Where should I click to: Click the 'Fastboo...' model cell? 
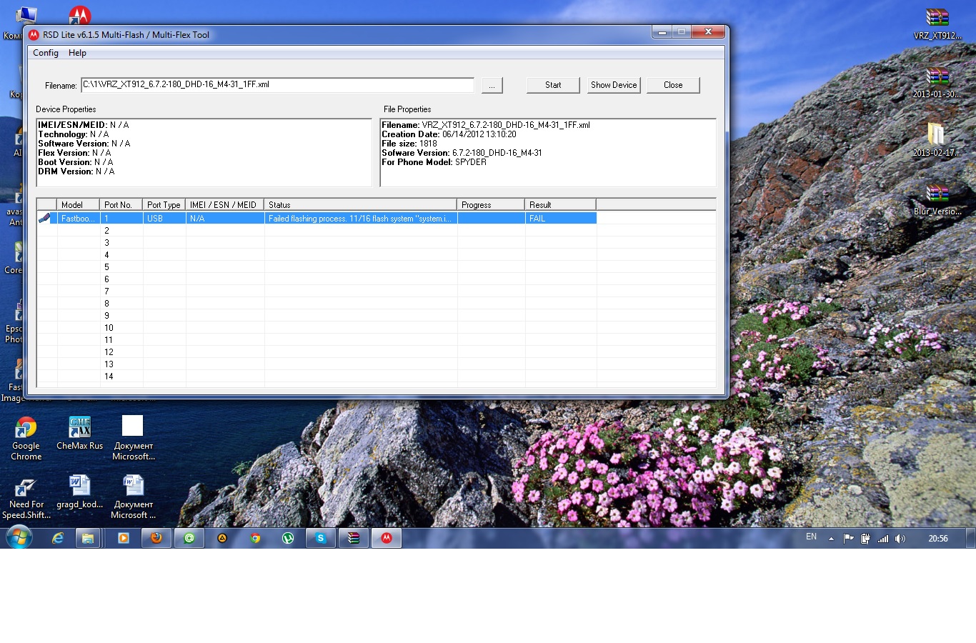79,219
